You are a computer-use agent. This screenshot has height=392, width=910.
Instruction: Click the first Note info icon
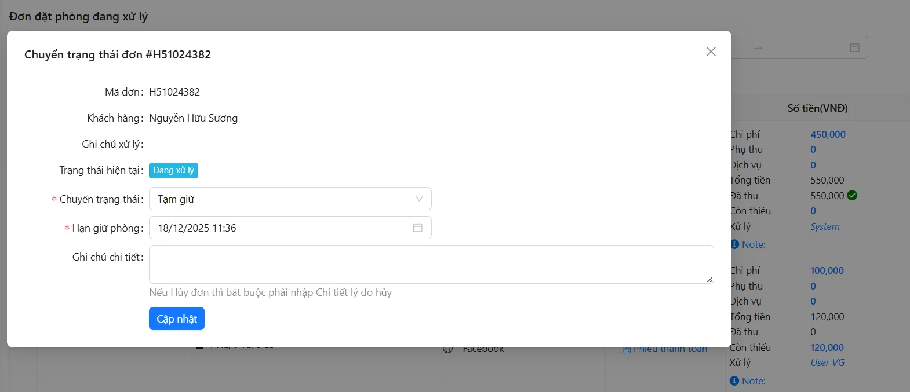coord(735,244)
